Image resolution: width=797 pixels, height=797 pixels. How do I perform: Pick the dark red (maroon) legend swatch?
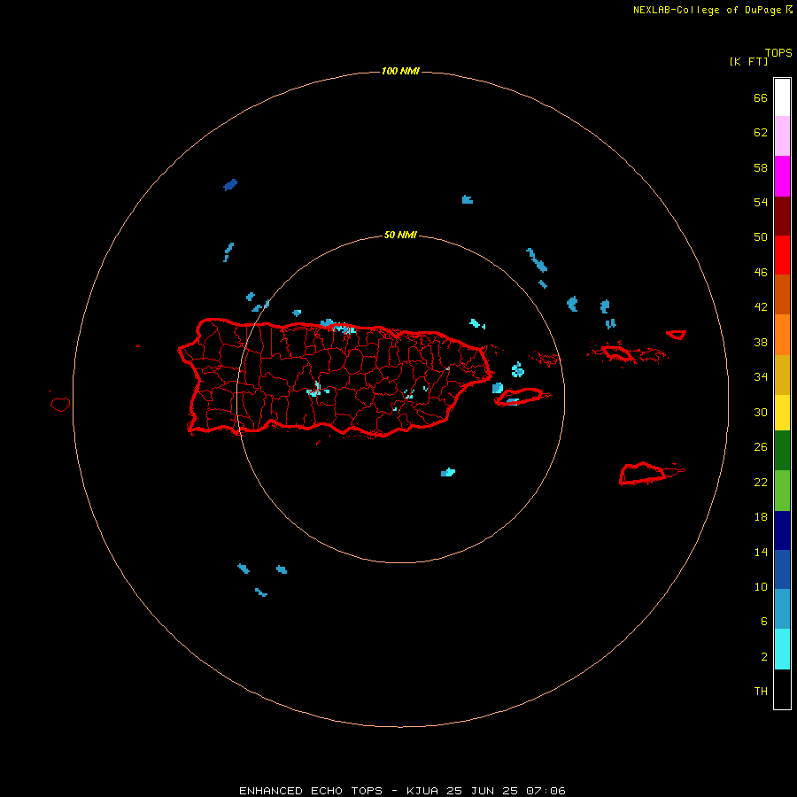tap(782, 215)
